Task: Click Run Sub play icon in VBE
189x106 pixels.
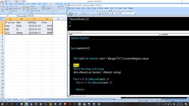Action: pos(93,13)
